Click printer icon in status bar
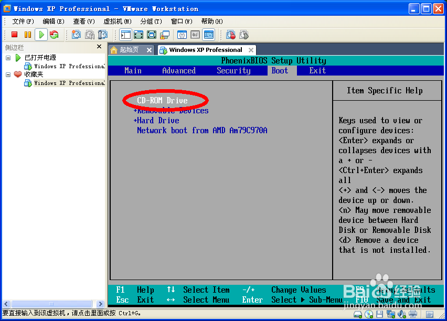This screenshot has height=321, width=447. pos(413,314)
